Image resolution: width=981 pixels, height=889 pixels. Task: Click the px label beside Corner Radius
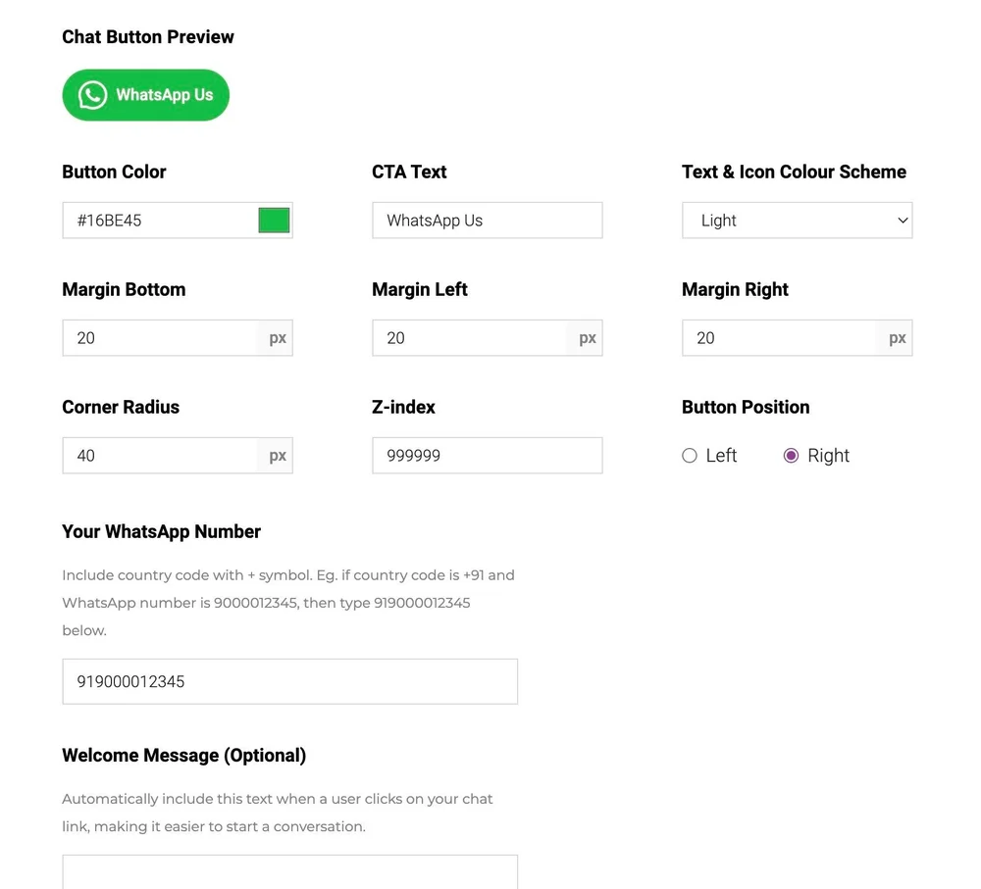277,455
